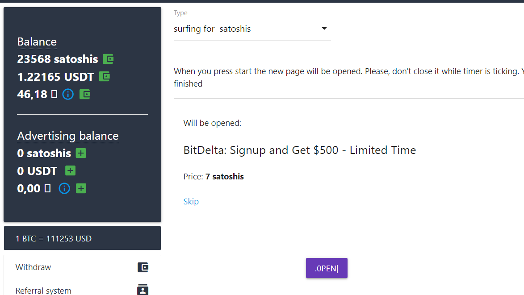Click the plus icon beside 0 USDT
The width and height of the screenshot is (524, 295).
pyautogui.click(x=70, y=171)
